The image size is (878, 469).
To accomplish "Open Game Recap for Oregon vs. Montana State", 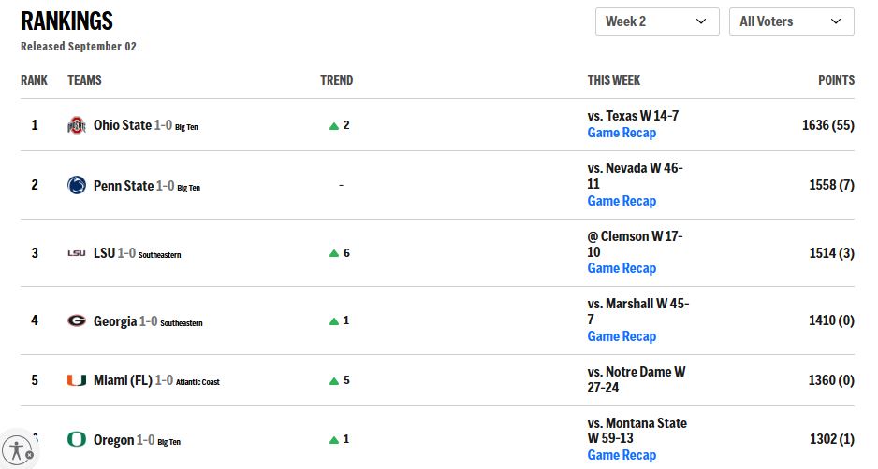I will click(x=622, y=456).
